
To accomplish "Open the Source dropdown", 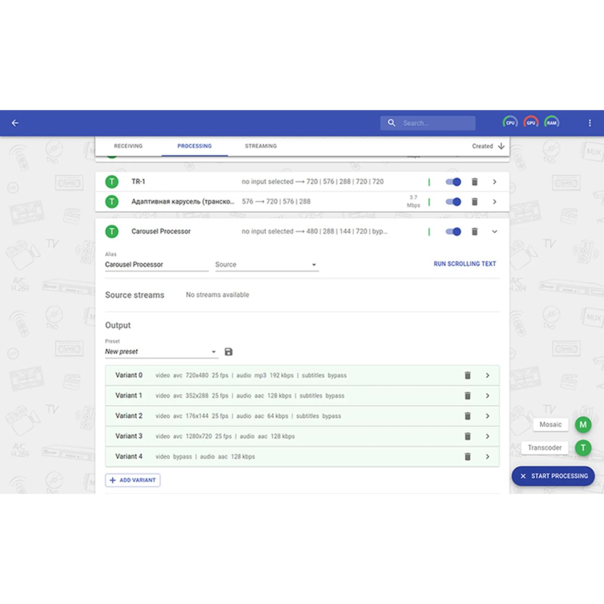I will coord(266,265).
